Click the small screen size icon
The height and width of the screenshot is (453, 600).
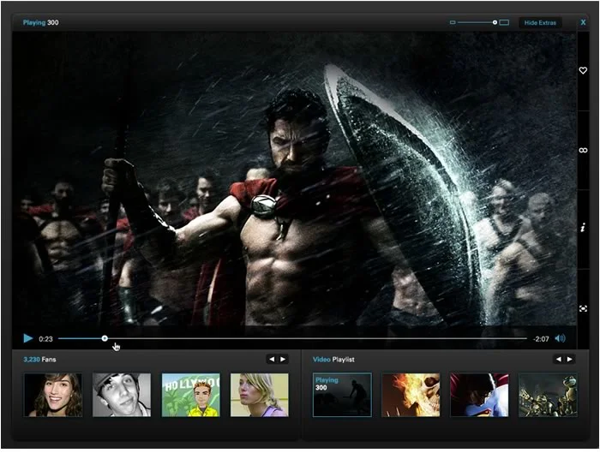pos(453,22)
